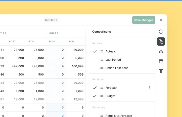Image resolution: width=182 pixels, height=117 pixels.
Task: Select the Comparisons layers icon
Action: (x=161, y=41)
